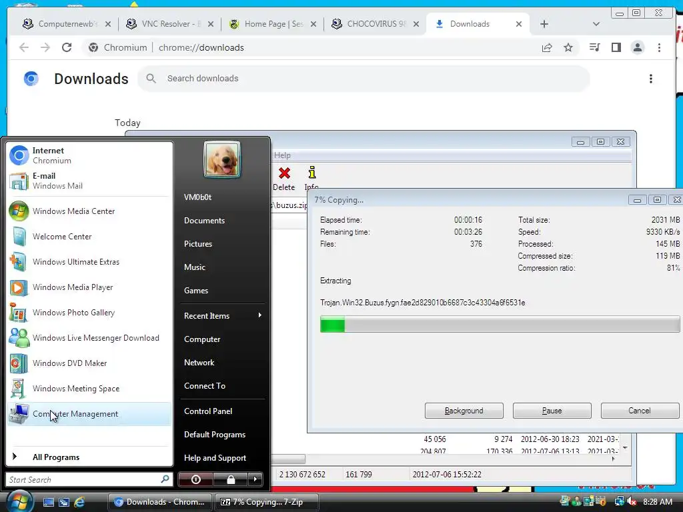Cancel the 7-Zip extraction
683x512 pixels.
coord(640,411)
